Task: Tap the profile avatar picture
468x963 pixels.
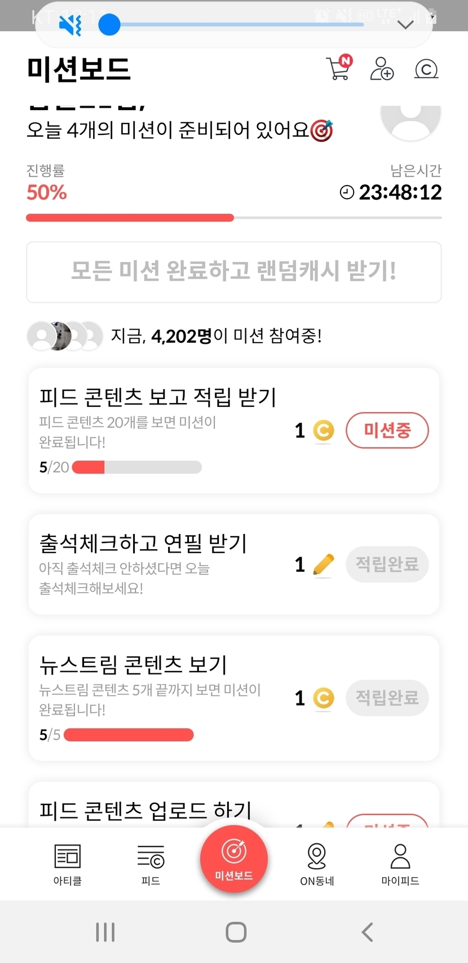Action: tap(410, 120)
